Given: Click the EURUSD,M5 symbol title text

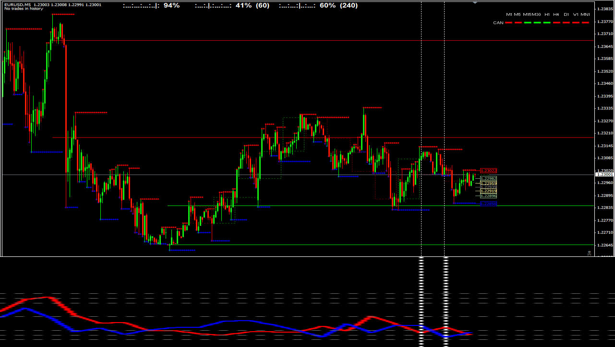Looking at the screenshot, I should coord(17,5).
